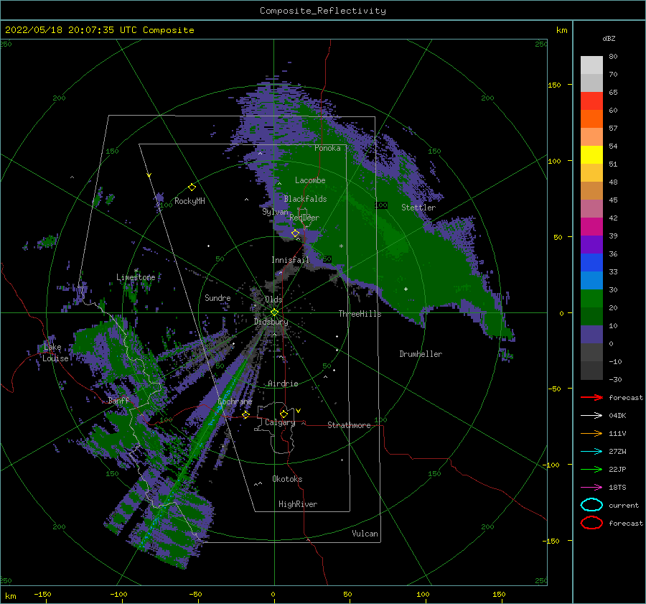Click the Lacombe city label
646x604 pixels.
(x=310, y=180)
